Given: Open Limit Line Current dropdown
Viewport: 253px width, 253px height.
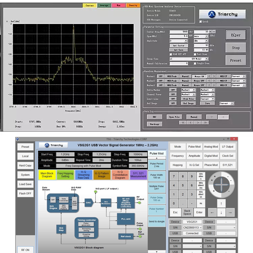Looking at the screenshot, I should (x=213, y=99).
